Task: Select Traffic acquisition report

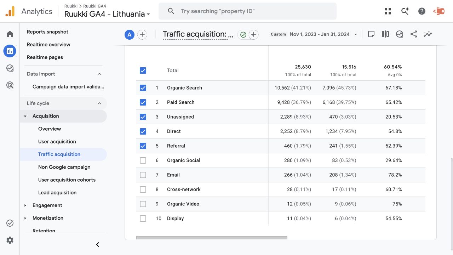Action: tap(59, 154)
